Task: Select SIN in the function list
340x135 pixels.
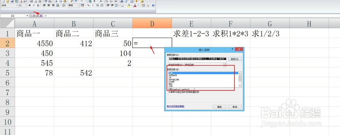Action: [203, 86]
